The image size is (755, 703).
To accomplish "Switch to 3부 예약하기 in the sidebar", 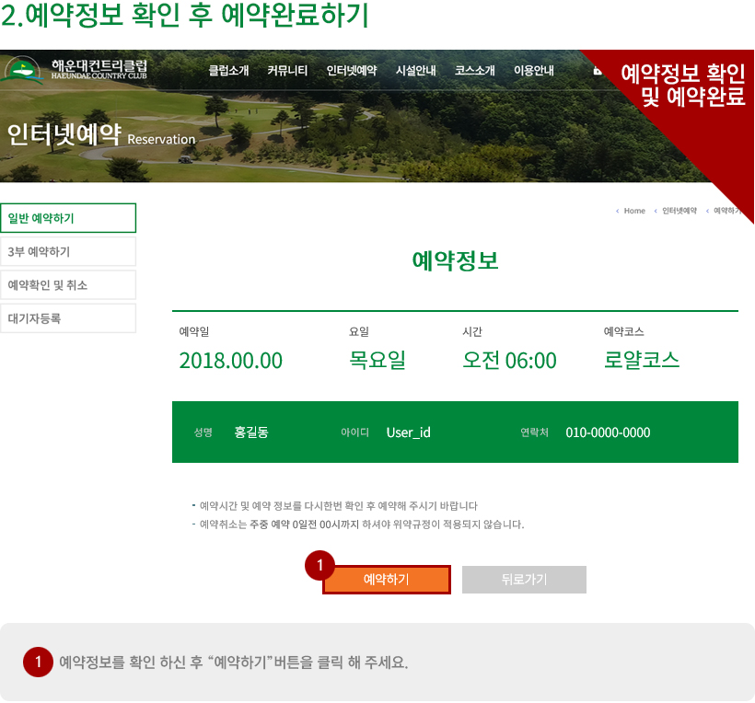I will point(68,251).
